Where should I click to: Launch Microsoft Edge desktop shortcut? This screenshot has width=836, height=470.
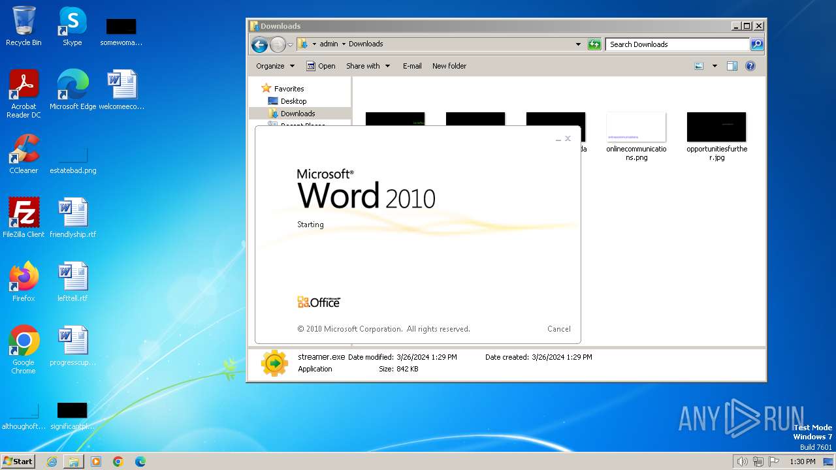click(x=72, y=89)
